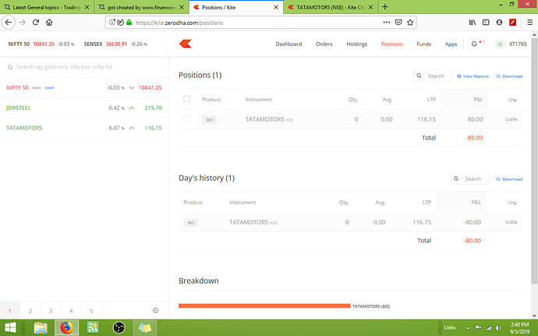
Task: Open File Explorer from the taskbar
Action: pos(41,327)
